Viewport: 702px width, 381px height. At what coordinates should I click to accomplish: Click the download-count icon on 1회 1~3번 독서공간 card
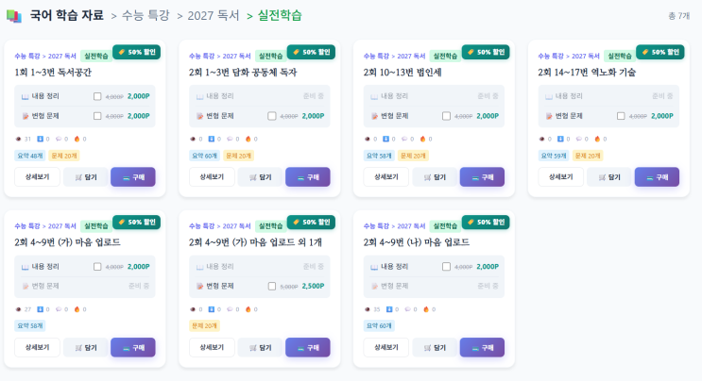pyautogui.click(x=39, y=139)
